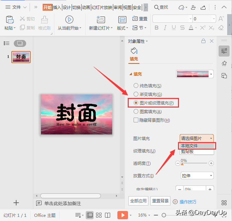This screenshot has width=232, height=221.
Task: Click the slide Layout (版式) icon
Action: (x=122, y=20)
